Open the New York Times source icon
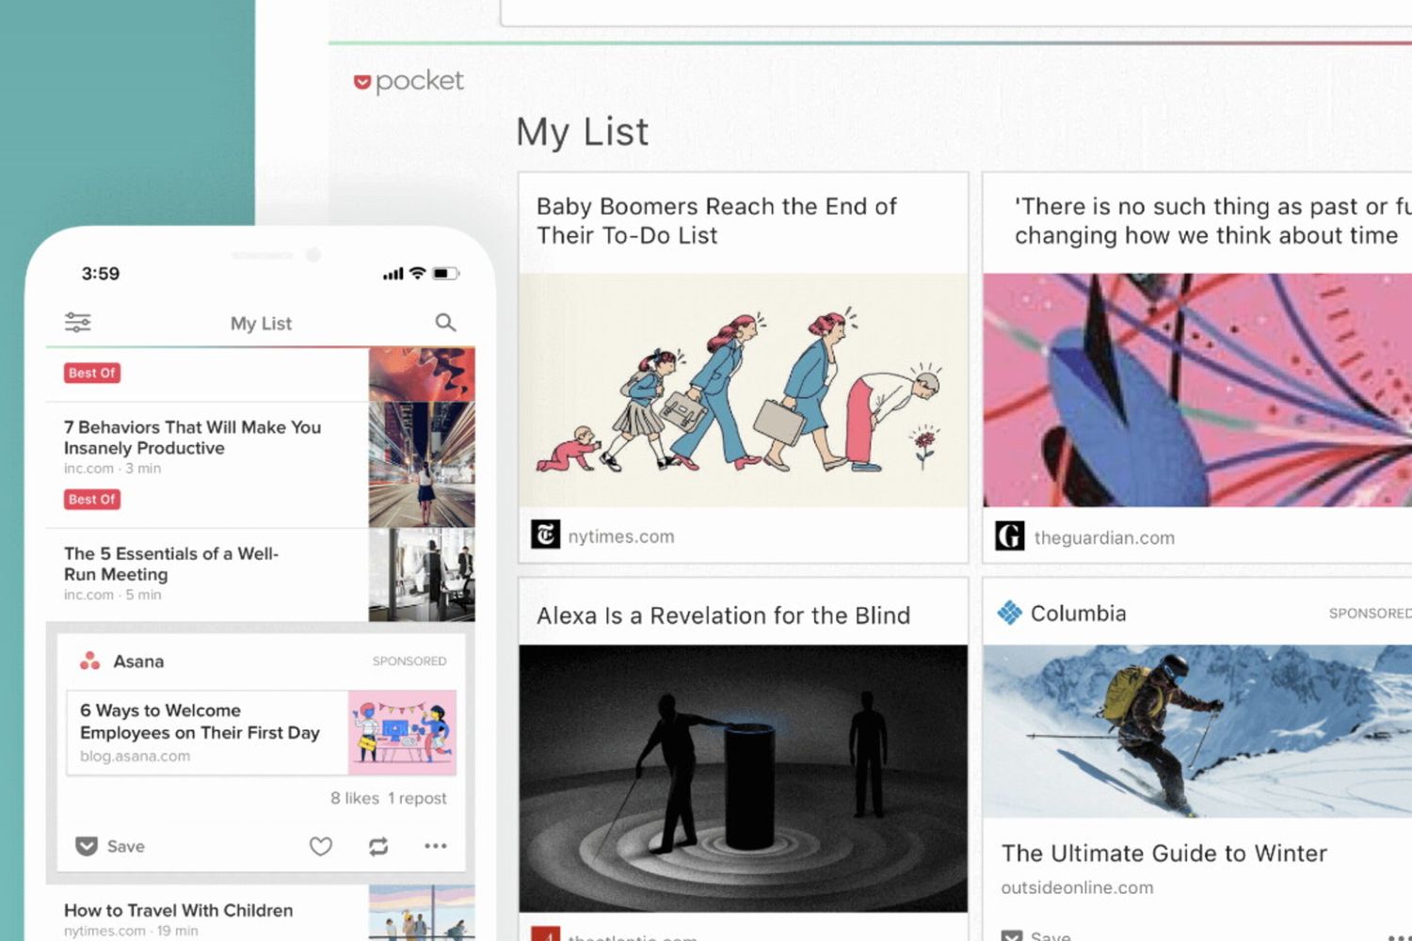 [x=545, y=534]
